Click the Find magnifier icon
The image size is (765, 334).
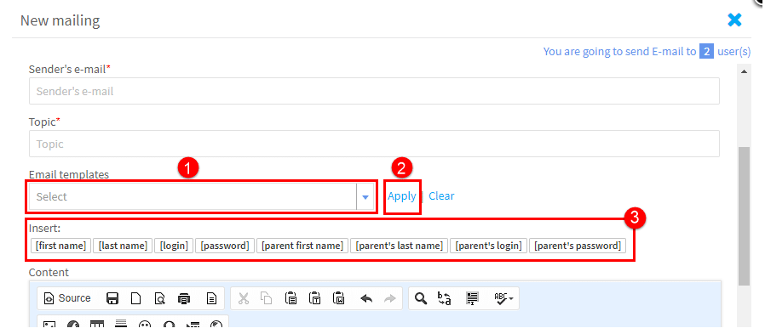(421, 298)
